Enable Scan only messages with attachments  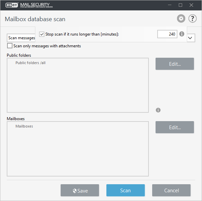point(10,46)
